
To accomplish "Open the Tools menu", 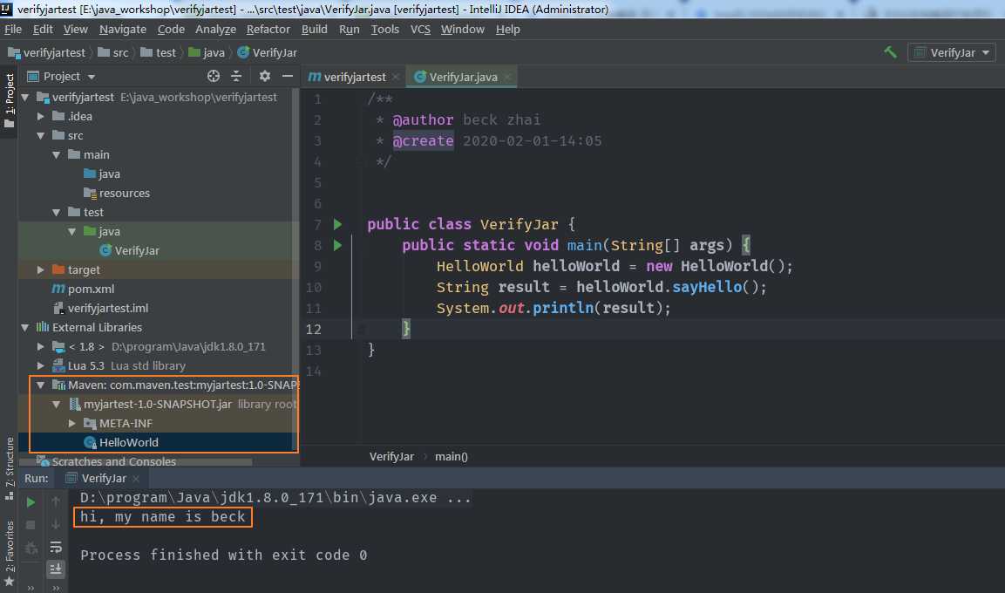I will 384,29.
